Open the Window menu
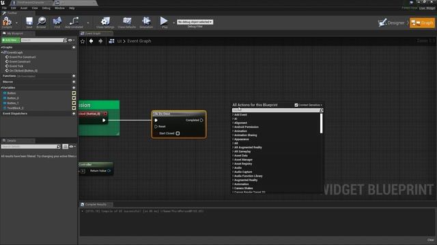 (x=59, y=8)
